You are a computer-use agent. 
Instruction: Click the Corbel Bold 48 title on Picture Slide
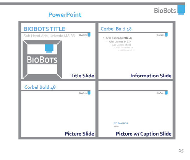40,87
